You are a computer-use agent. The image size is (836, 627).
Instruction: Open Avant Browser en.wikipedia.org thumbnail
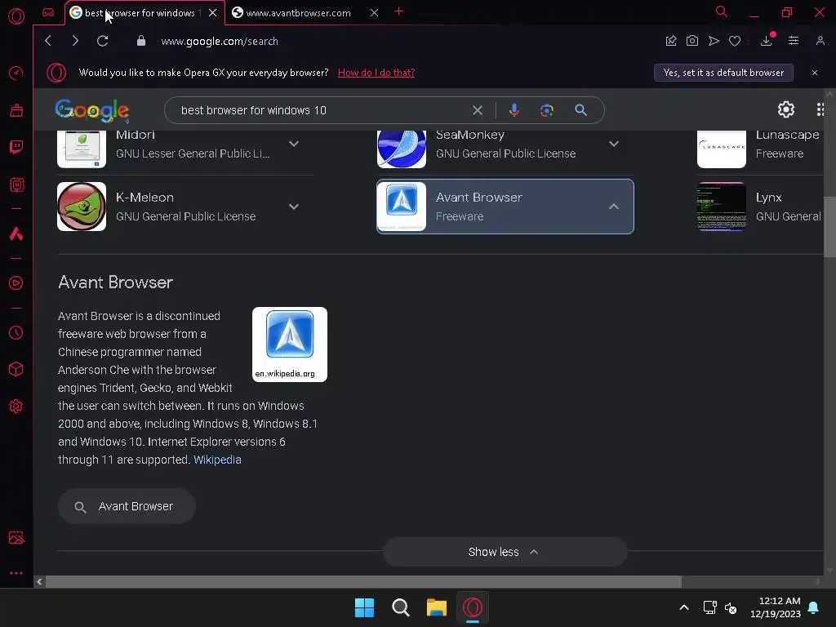coord(290,345)
